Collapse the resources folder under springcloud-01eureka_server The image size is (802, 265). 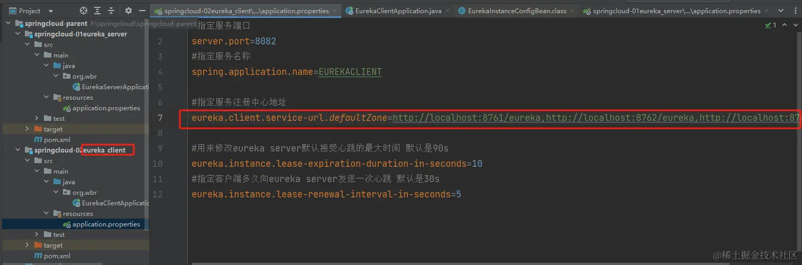pos(47,98)
